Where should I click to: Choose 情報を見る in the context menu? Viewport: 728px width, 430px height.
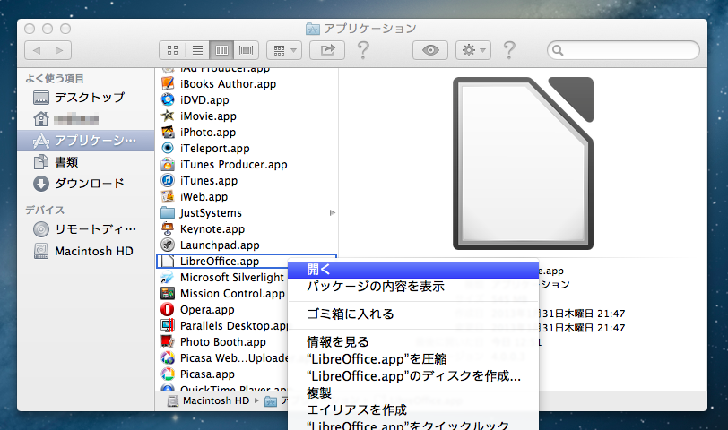point(413,342)
